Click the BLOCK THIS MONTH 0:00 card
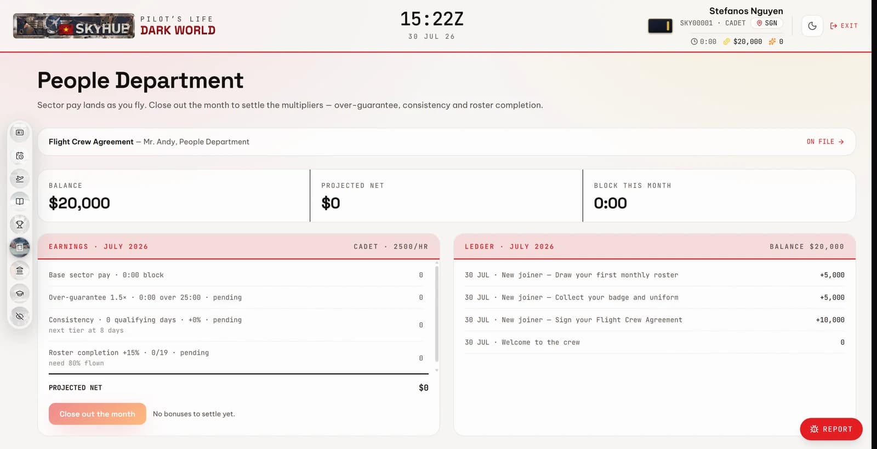 (719, 195)
